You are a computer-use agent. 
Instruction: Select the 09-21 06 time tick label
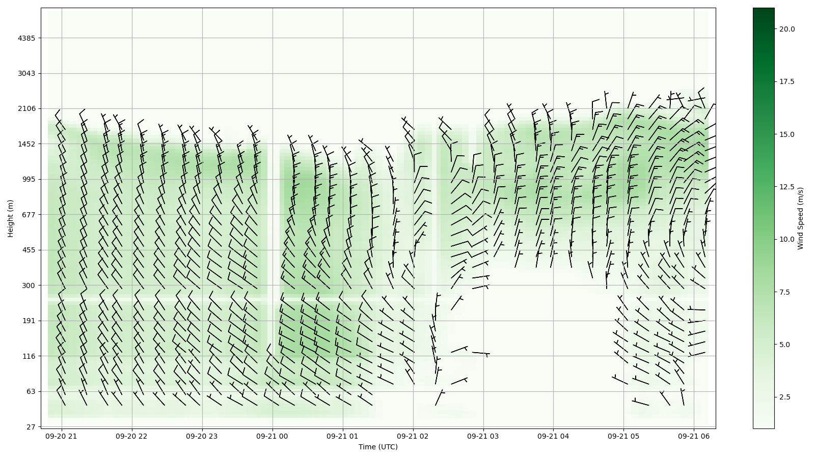tap(694, 436)
